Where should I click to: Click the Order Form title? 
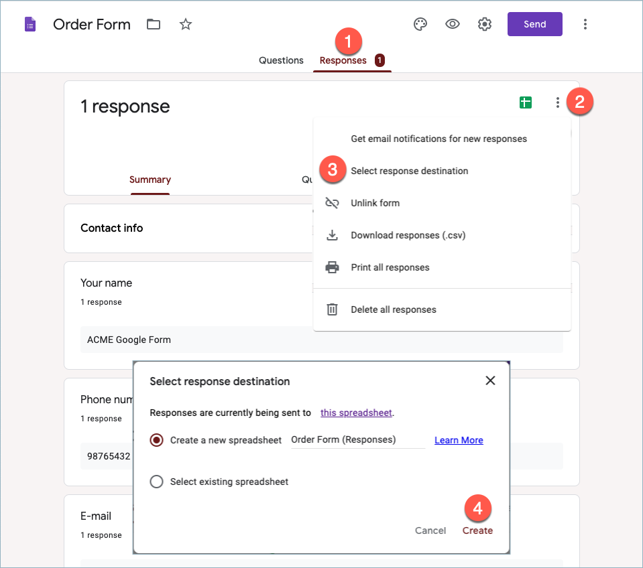[x=92, y=24]
